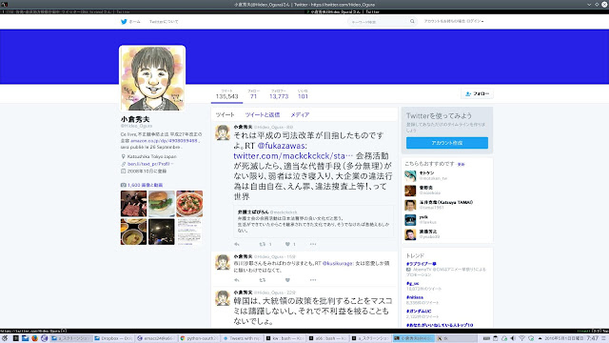The image size is (609, 343).
Task: Like the @kusikurage tweet
Action: [x=287, y=280]
